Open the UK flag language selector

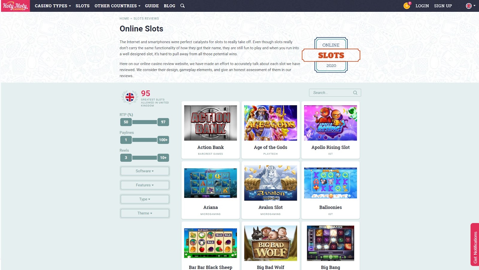pyautogui.click(x=471, y=6)
